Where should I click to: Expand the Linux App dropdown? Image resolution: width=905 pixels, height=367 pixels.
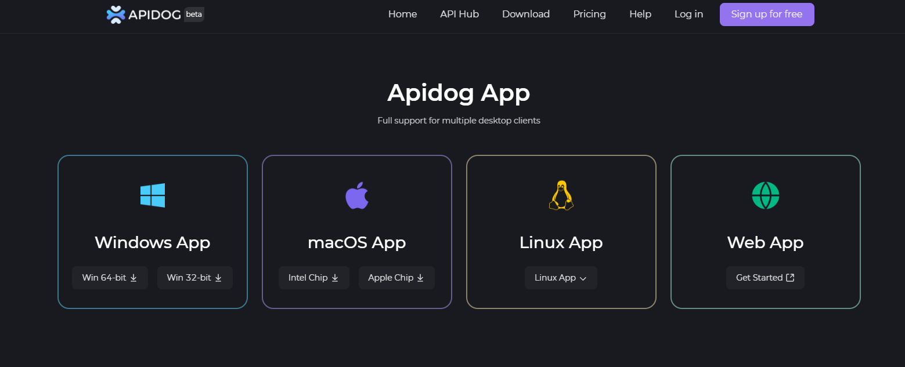561,278
